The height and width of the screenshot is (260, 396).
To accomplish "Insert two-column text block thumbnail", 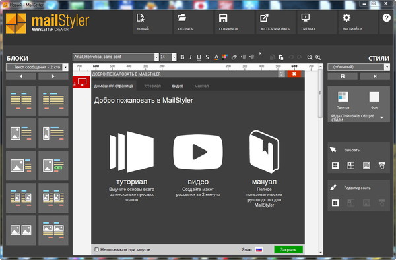I will pos(21,101).
